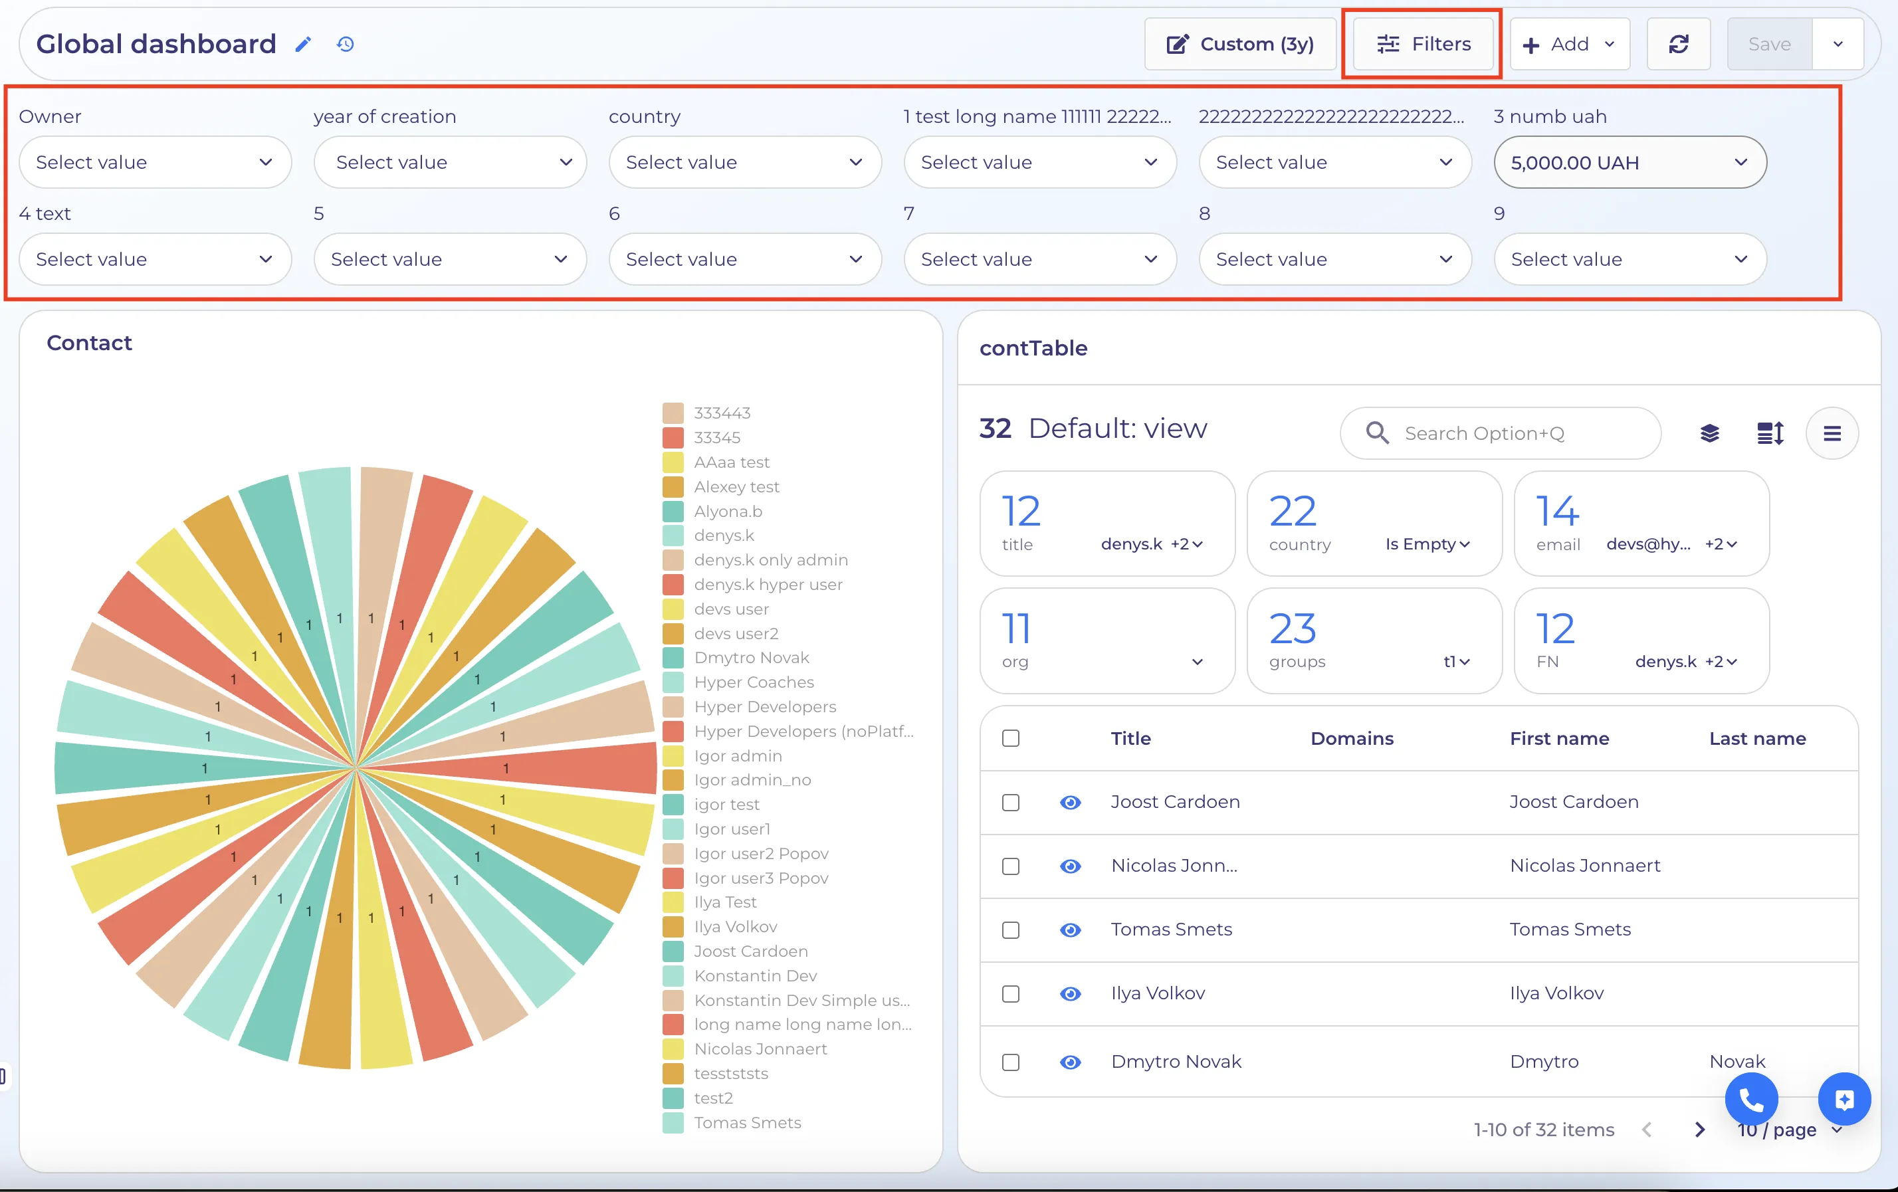Image resolution: width=1898 pixels, height=1192 pixels.
Task: Open the chat support floating button
Action: click(1844, 1099)
